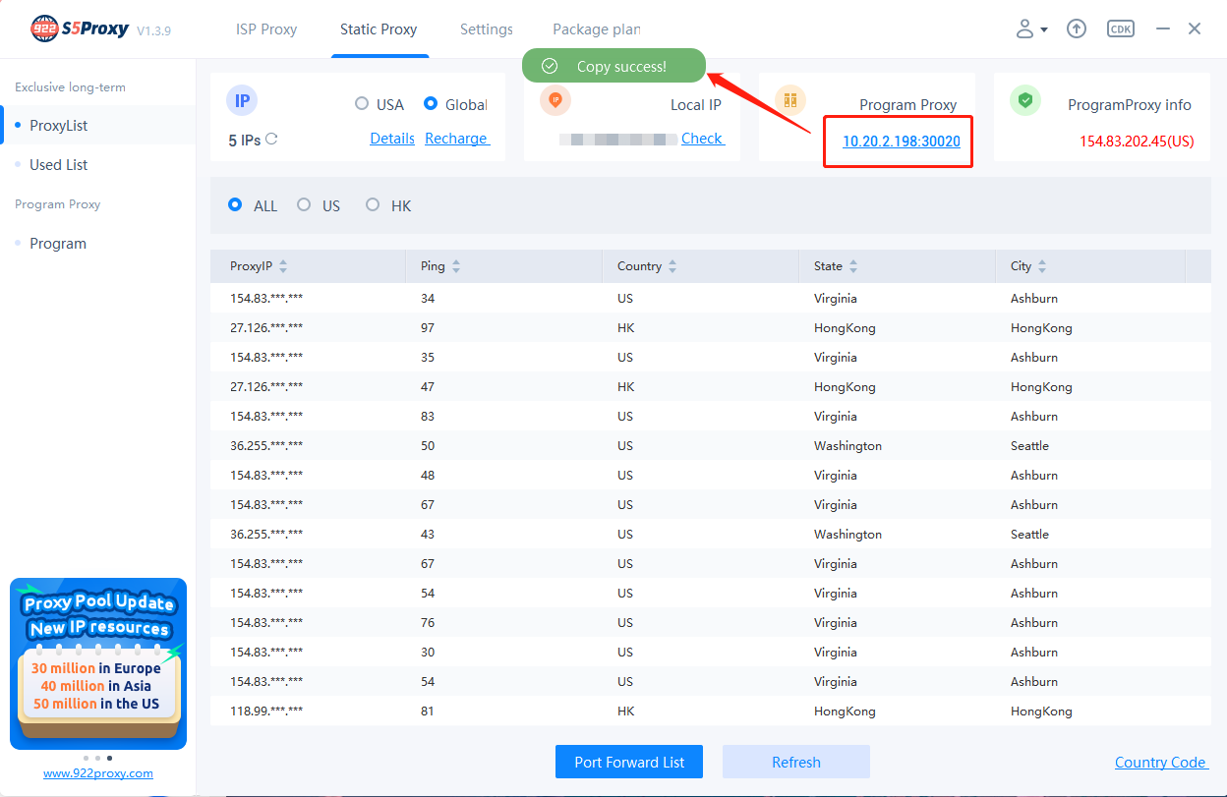
Task: Open the Country Code link
Action: (x=1161, y=763)
